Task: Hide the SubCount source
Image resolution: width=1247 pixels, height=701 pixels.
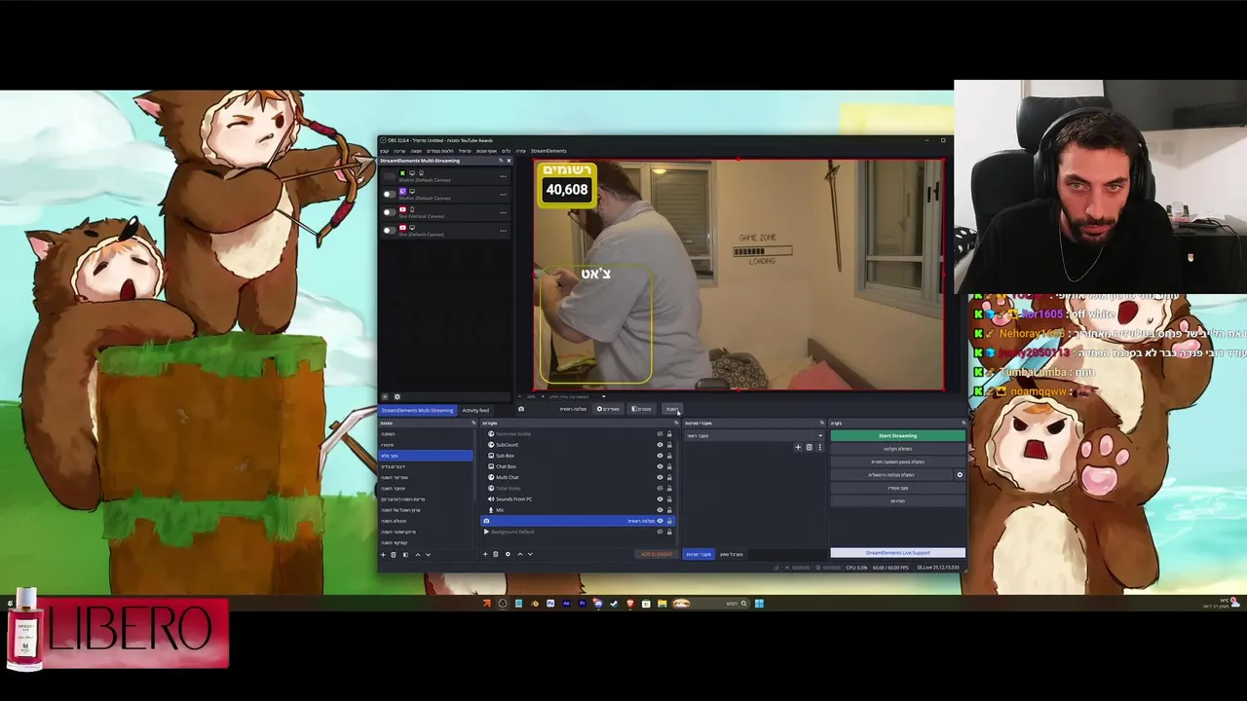Action: tap(660, 445)
